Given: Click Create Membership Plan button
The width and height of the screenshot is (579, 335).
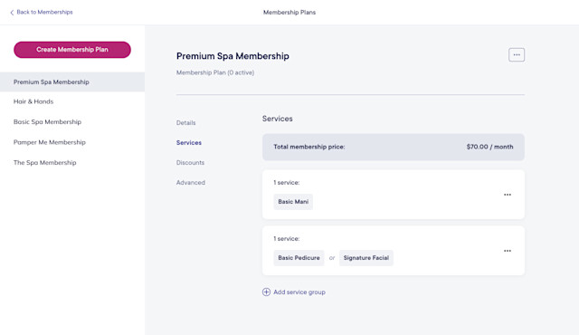Looking at the screenshot, I should click(72, 50).
